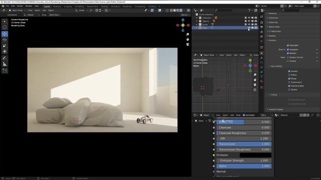
Task: Toggle Volume Scatter ray visibility checkbox
Action: click(x=289, y=86)
